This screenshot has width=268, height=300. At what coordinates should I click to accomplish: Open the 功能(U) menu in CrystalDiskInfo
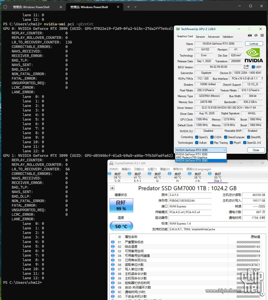139,169
